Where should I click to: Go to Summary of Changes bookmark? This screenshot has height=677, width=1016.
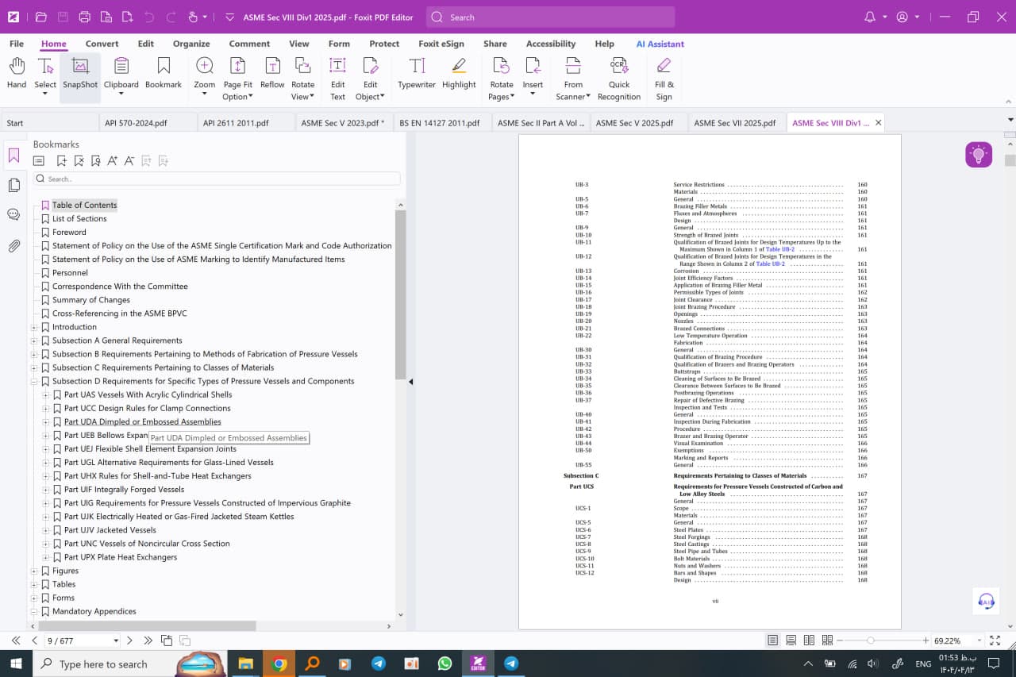(x=91, y=300)
